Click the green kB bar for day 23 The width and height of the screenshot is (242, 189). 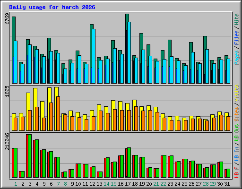(172, 166)
